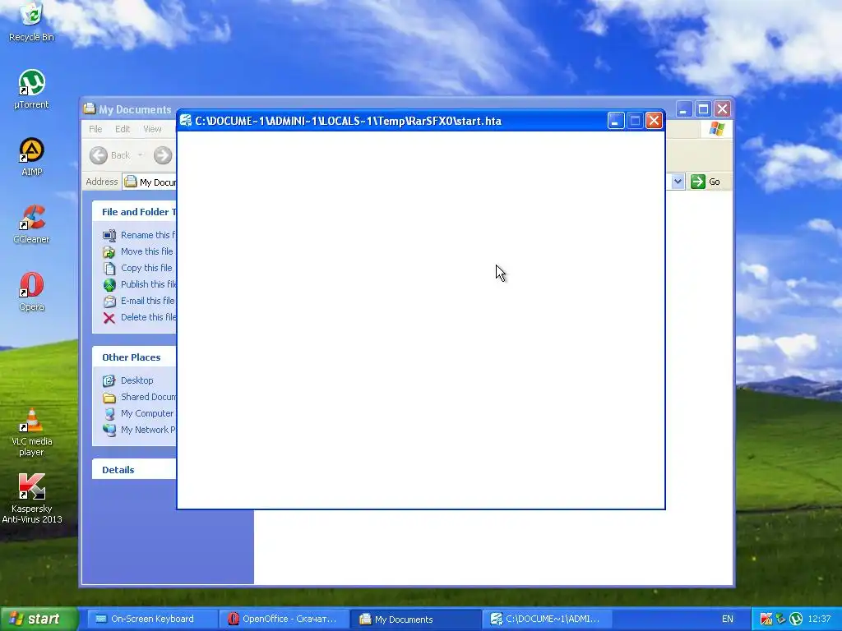Switch to the start.hta taskbar button
The width and height of the screenshot is (842, 631).
tap(547, 619)
